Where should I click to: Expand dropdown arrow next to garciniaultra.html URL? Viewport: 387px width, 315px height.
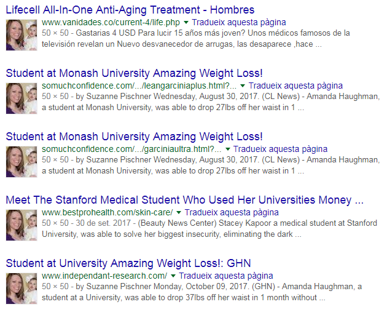point(227,149)
